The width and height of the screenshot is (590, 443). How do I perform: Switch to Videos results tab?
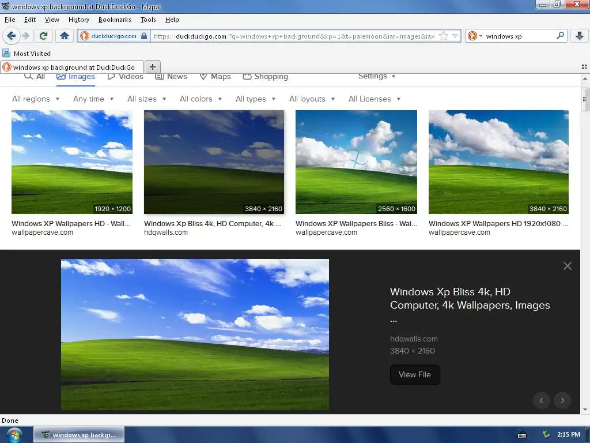click(125, 77)
